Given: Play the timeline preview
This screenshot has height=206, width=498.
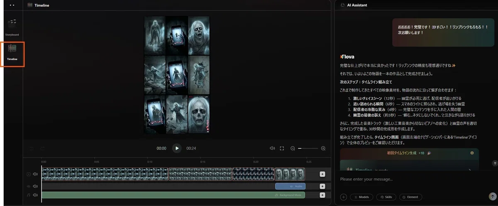Looking at the screenshot, I should click(x=177, y=148).
